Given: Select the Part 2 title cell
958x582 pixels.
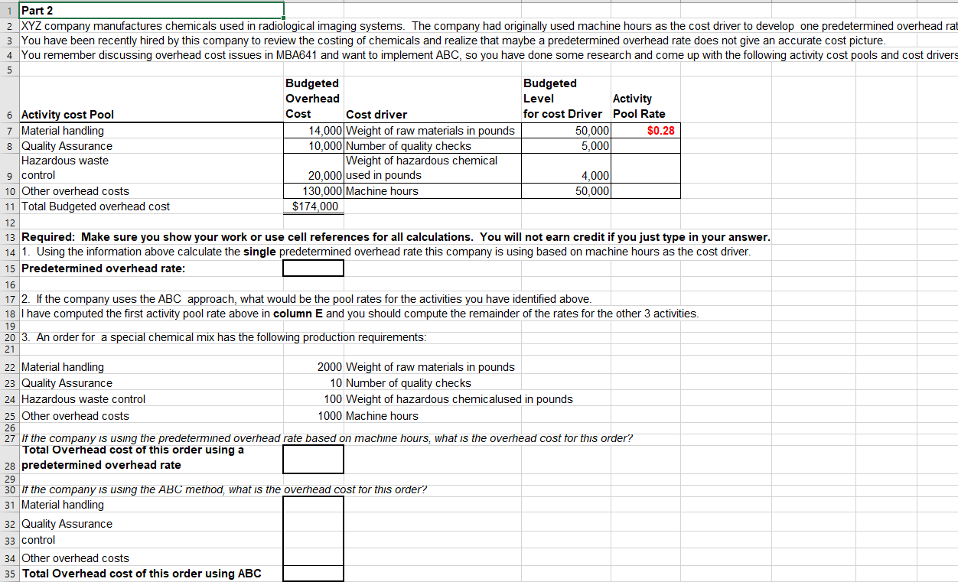Looking at the screenshot, I should coord(152,10).
